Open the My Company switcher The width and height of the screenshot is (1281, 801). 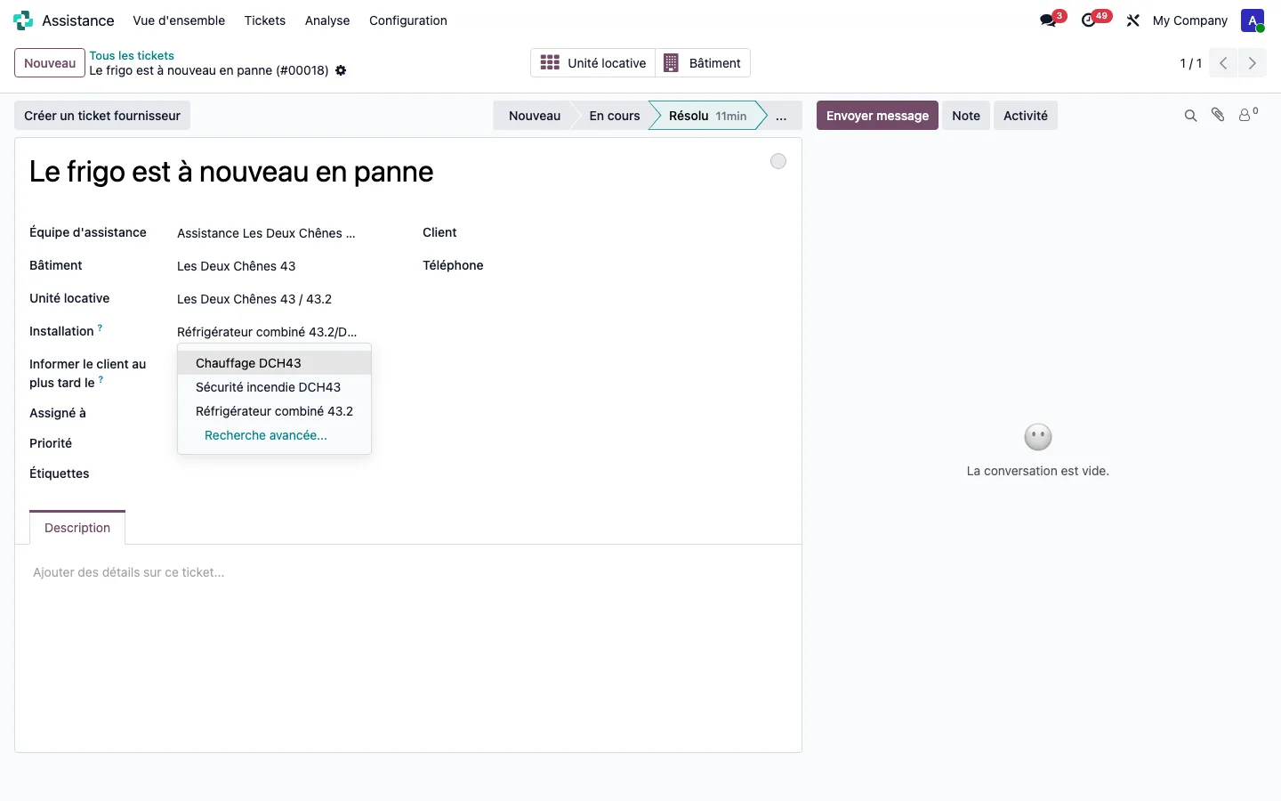[1190, 20]
